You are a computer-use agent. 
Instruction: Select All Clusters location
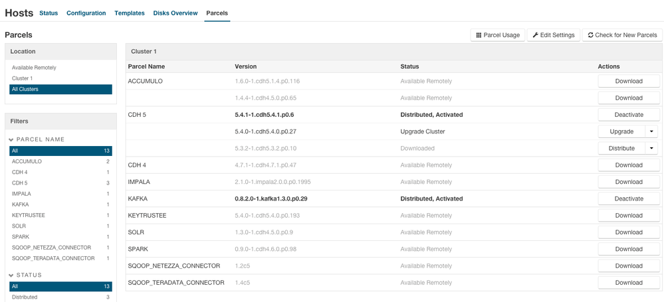[60, 89]
